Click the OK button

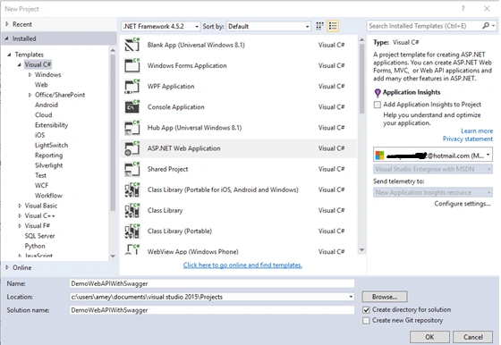pyautogui.click(x=429, y=337)
